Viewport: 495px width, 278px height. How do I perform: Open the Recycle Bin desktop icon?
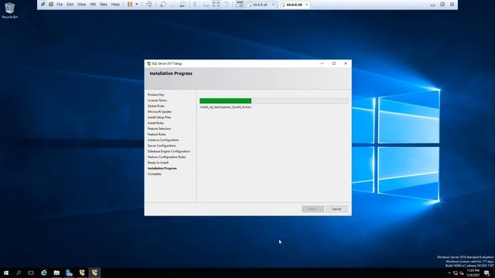pos(9,10)
